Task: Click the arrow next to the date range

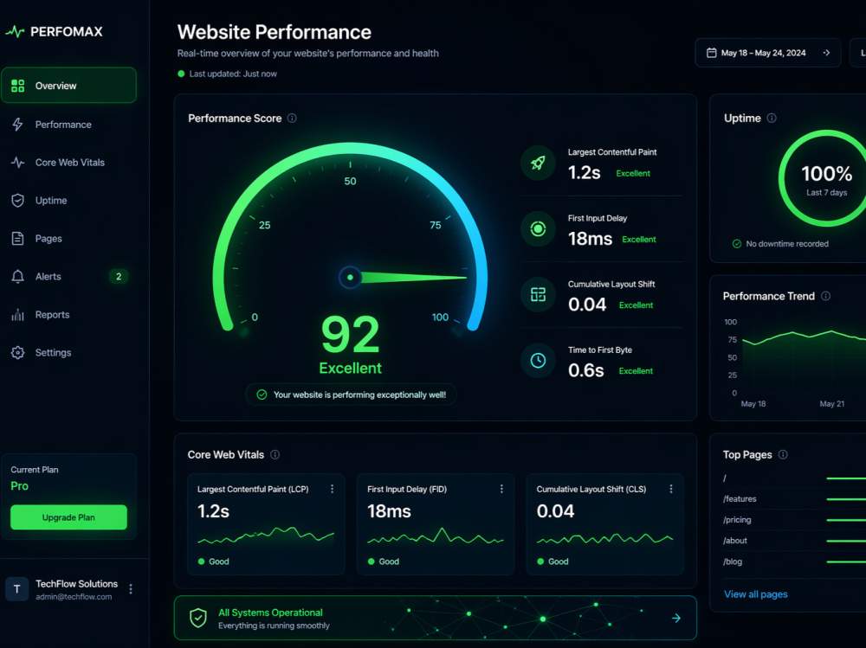Action: click(x=827, y=53)
